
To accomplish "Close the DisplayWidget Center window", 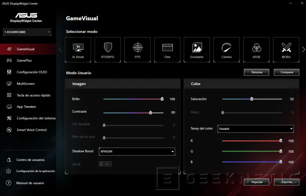I will [x=302, y=3].
